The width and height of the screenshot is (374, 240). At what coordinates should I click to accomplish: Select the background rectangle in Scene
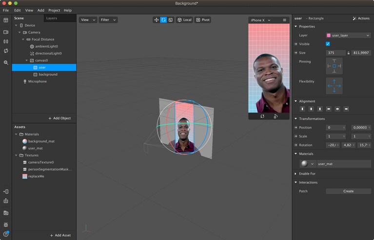click(44, 74)
